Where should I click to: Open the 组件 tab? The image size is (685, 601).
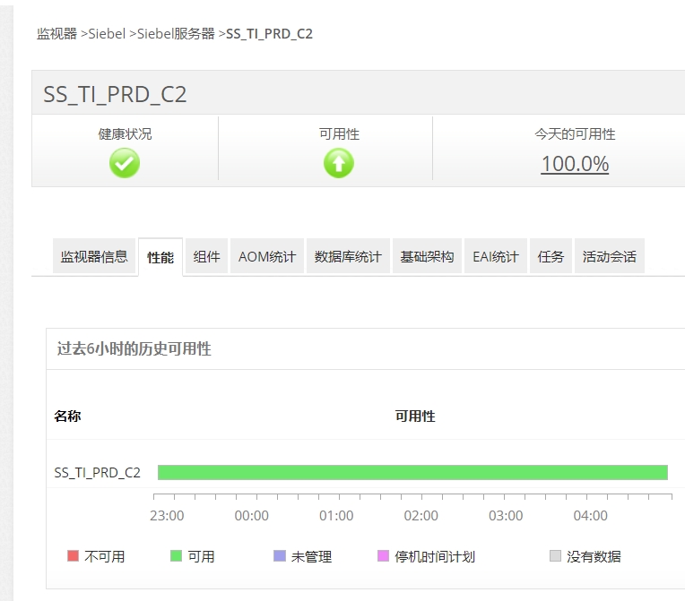(x=206, y=256)
